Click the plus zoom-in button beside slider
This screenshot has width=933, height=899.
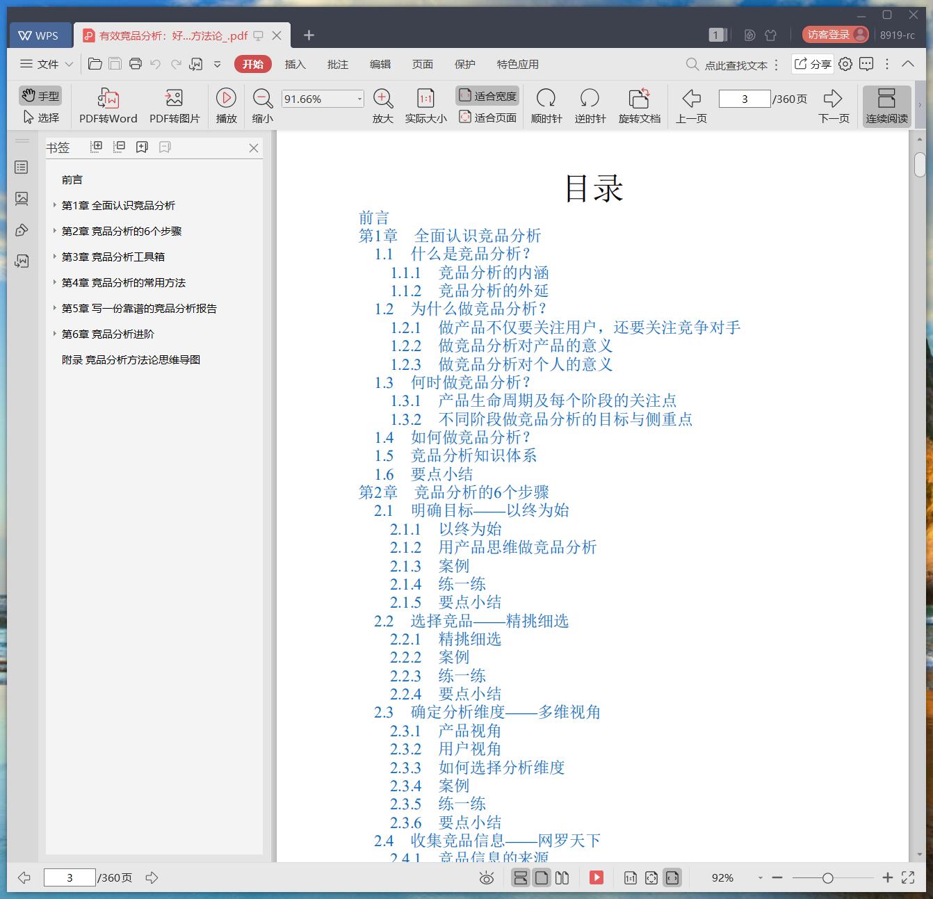[887, 877]
